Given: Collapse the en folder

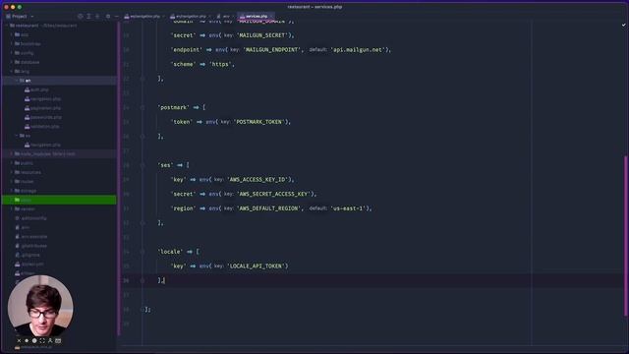Looking at the screenshot, I should click(17, 81).
